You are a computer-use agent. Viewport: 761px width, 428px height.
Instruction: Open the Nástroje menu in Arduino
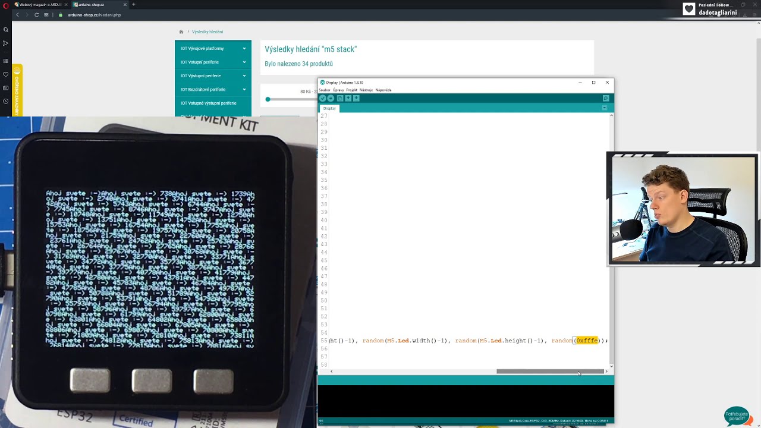(366, 90)
